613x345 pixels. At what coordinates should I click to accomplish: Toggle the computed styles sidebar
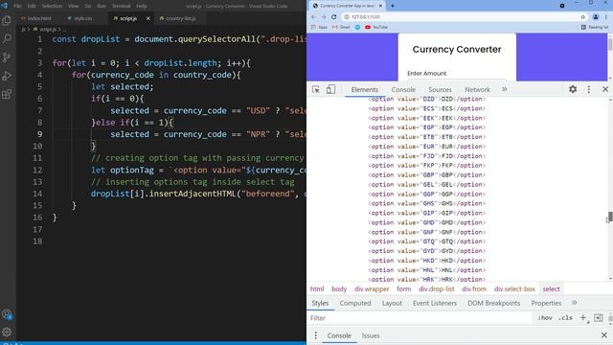click(x=598, y=318)
